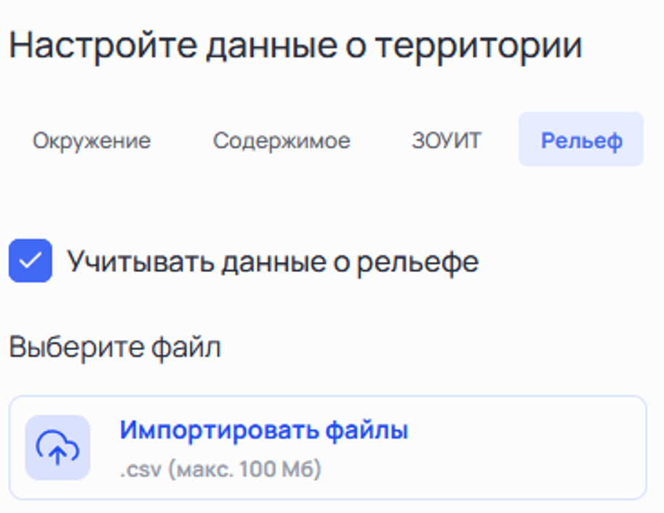Viewport: 664px width, 513px height.
Task: Click the Учитывать данные о рельефе label
Action: (273, 261)
